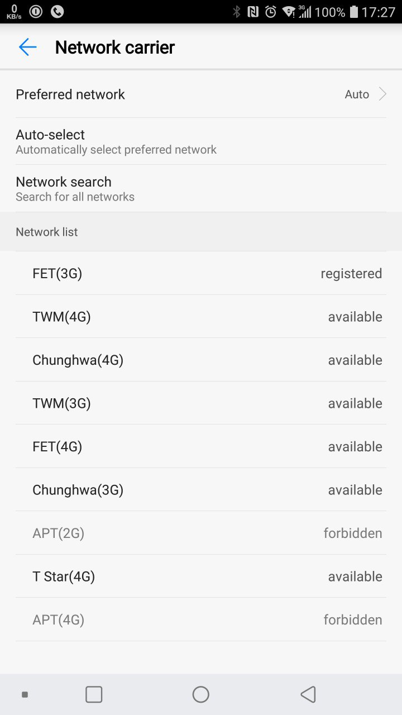Tap the small dot navigation-bar hide button
Screen dimensions: 402x715
click(x=25, y=694)
